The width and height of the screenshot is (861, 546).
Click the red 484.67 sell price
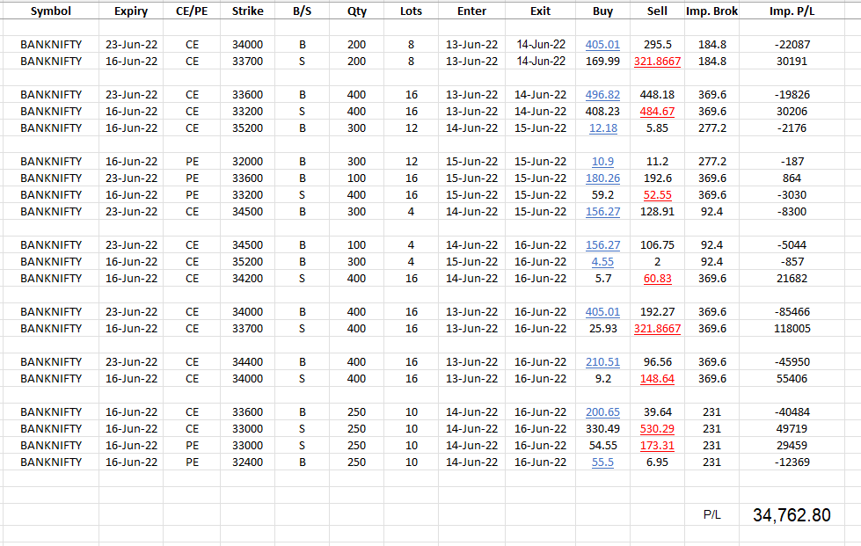[657, 111]
